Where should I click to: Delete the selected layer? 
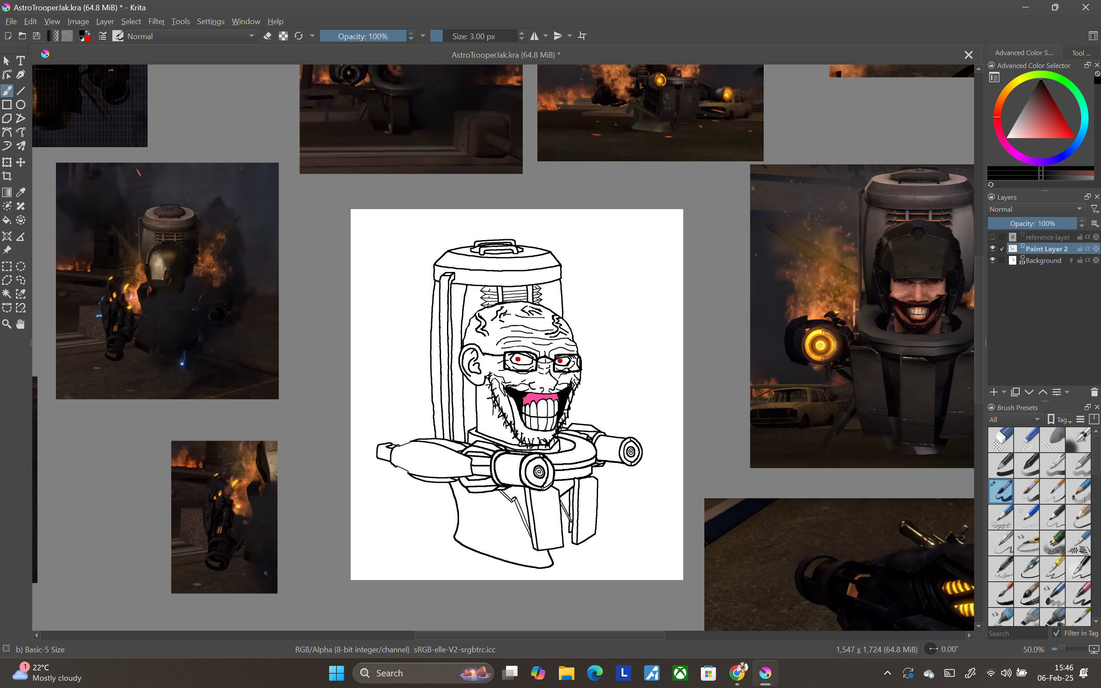(1094, 392)
